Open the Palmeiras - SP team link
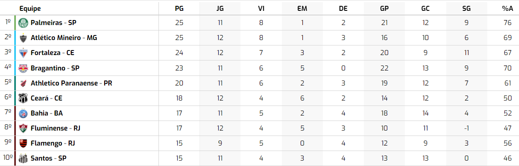This screenshot has width=519, height=166. [53, 23]
